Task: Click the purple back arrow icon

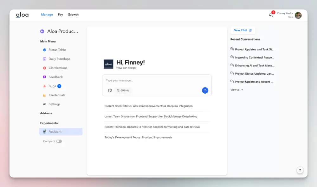Action: point(42,31)
